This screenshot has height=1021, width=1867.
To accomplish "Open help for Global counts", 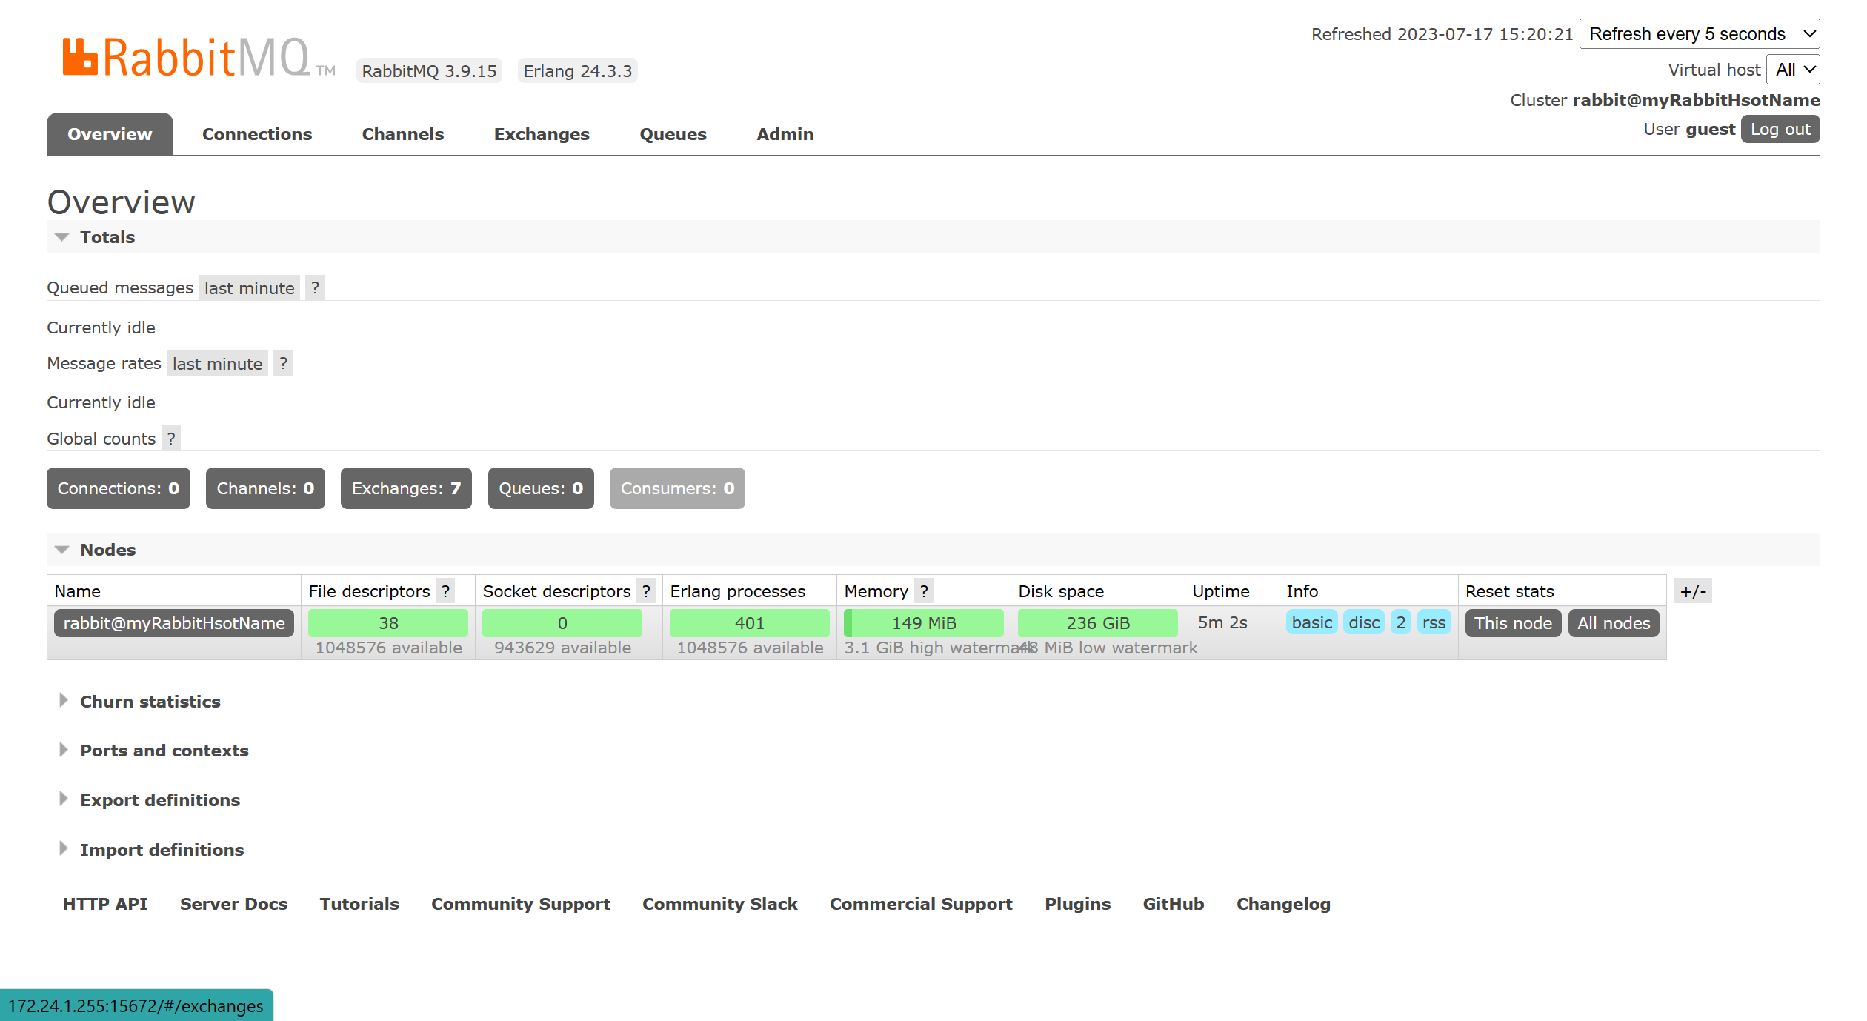I will pyautogui.click(x=170, y=438).
